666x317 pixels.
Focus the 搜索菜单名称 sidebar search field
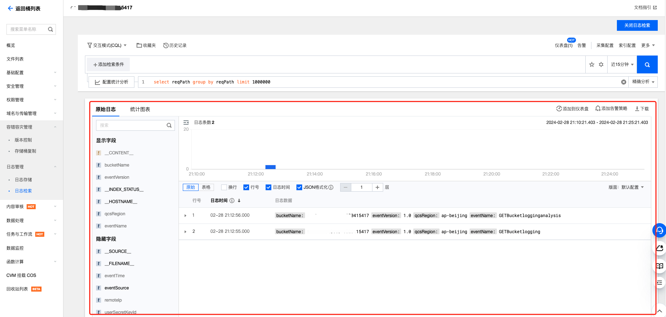(x=31, y=29)
